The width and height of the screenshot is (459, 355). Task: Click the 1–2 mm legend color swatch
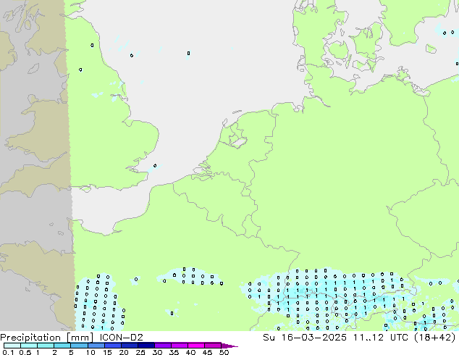tap(46, 346)
